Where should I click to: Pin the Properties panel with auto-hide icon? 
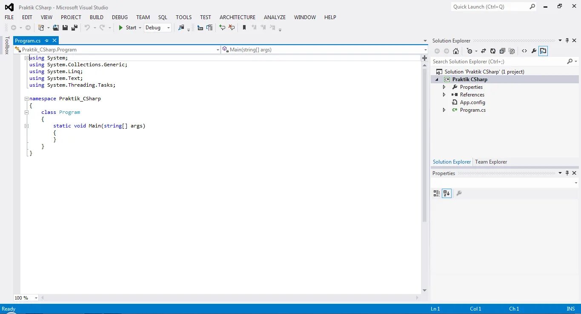coord(567,173)
